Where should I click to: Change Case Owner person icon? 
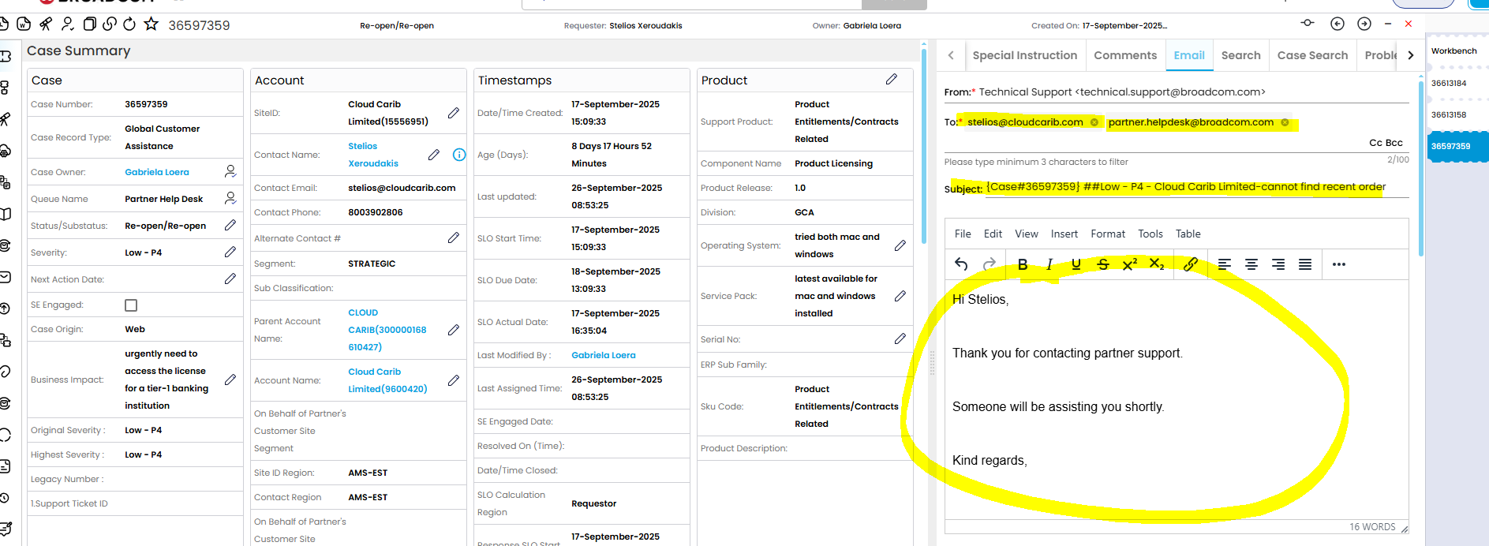230,170
